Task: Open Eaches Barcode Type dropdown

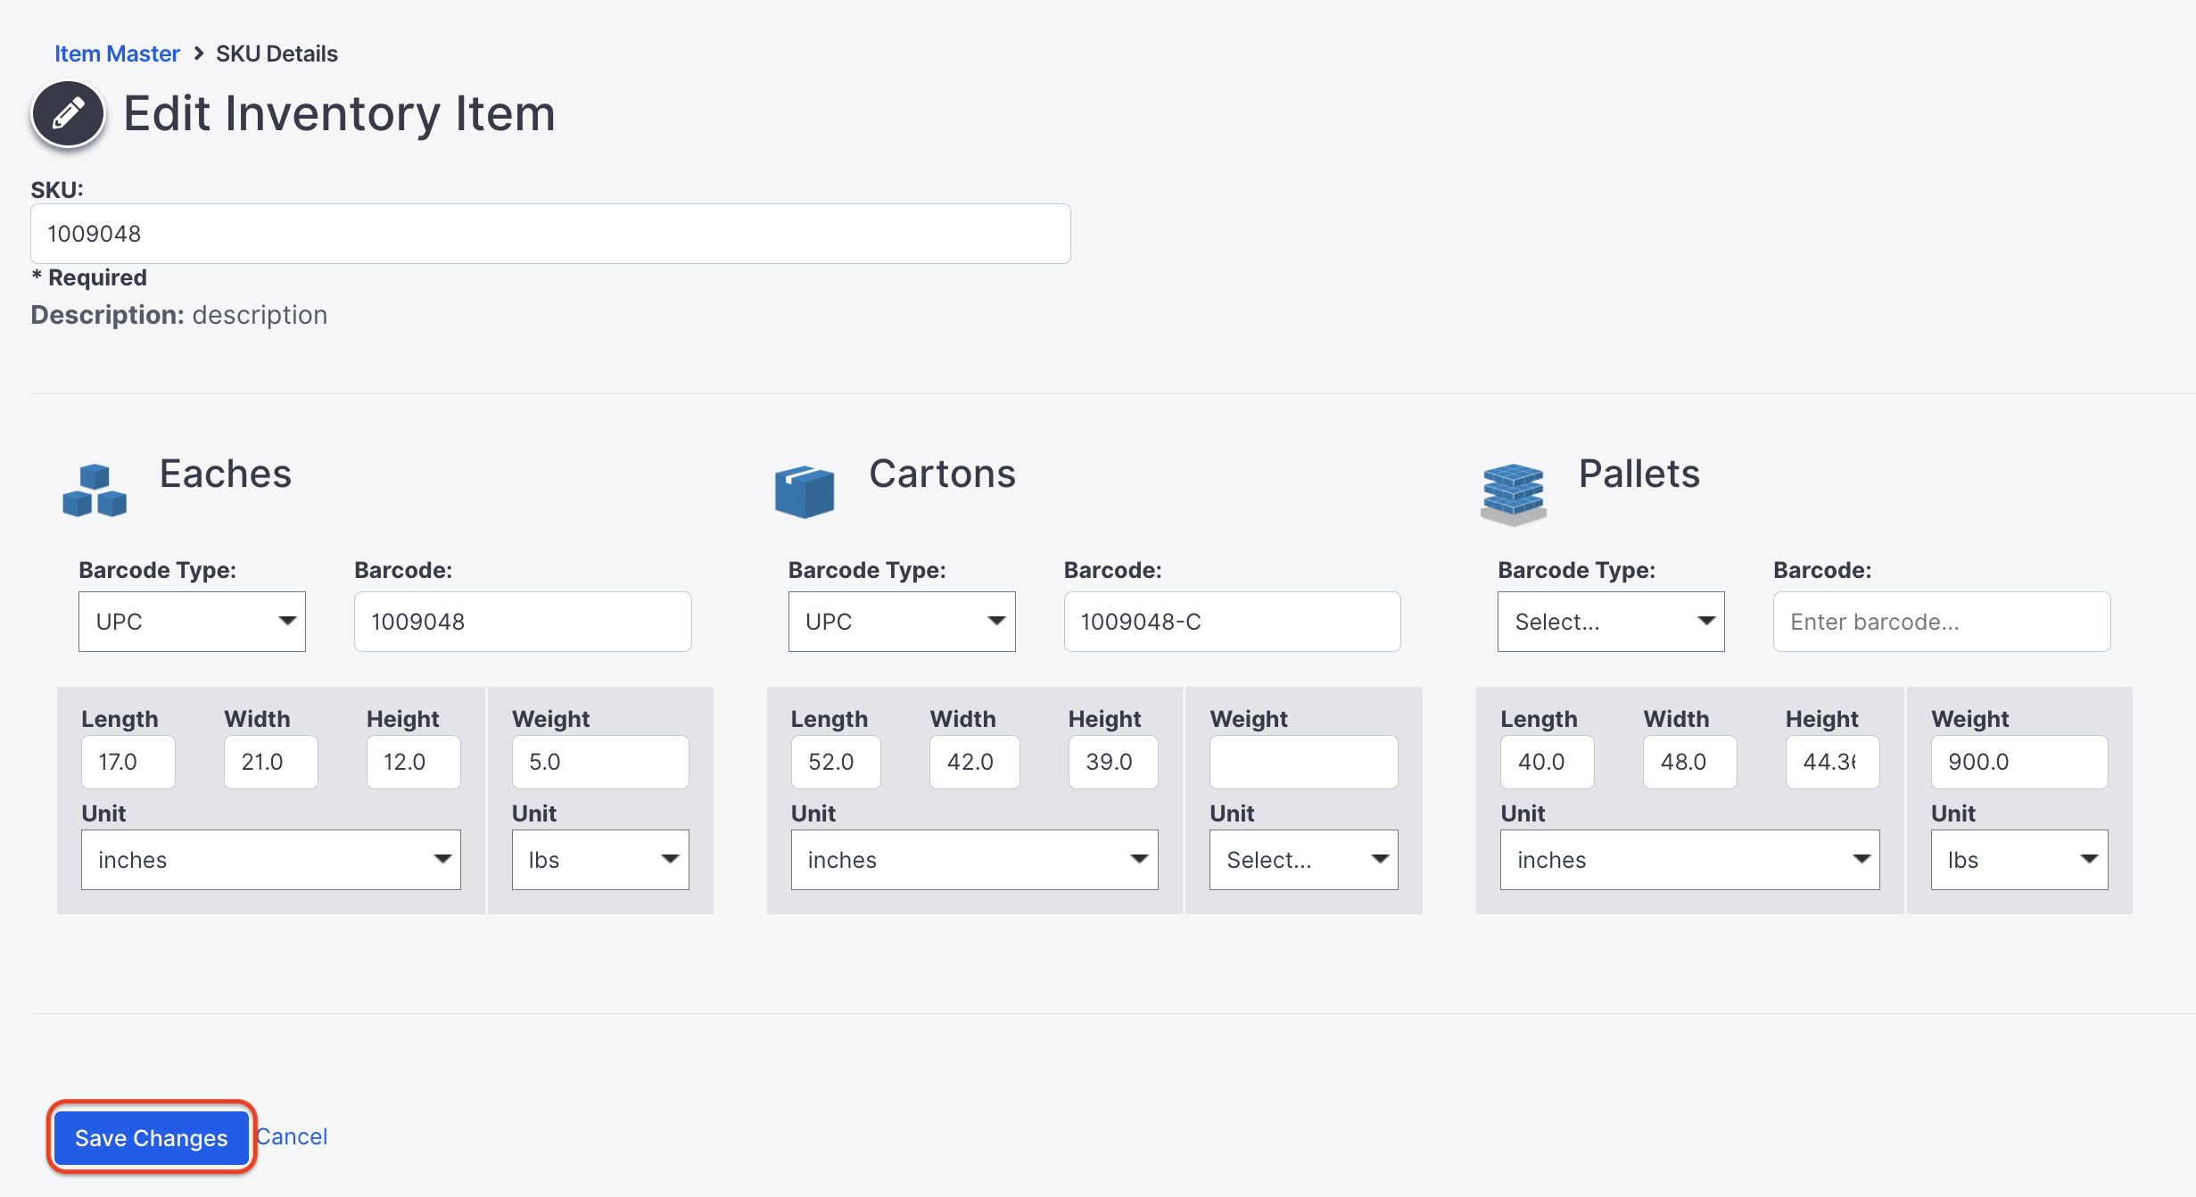Action: click(192, 622)
